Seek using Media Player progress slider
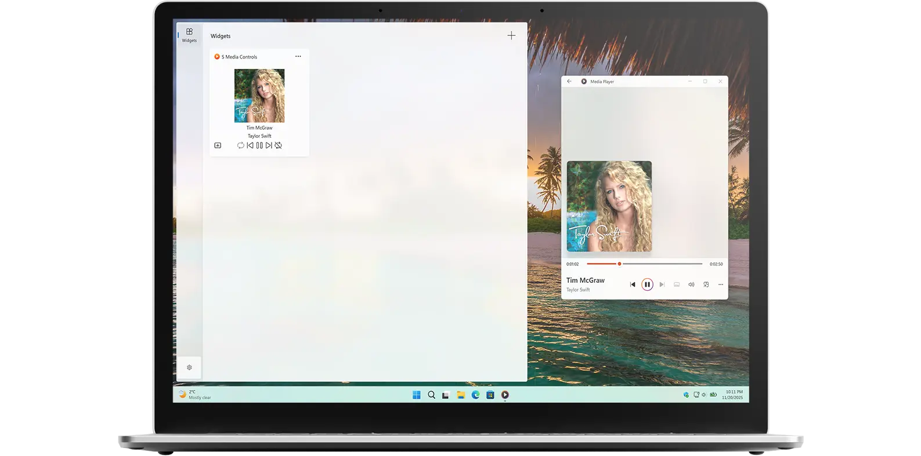Viewport: 921px width, 456px height. (x=645, y=264)
